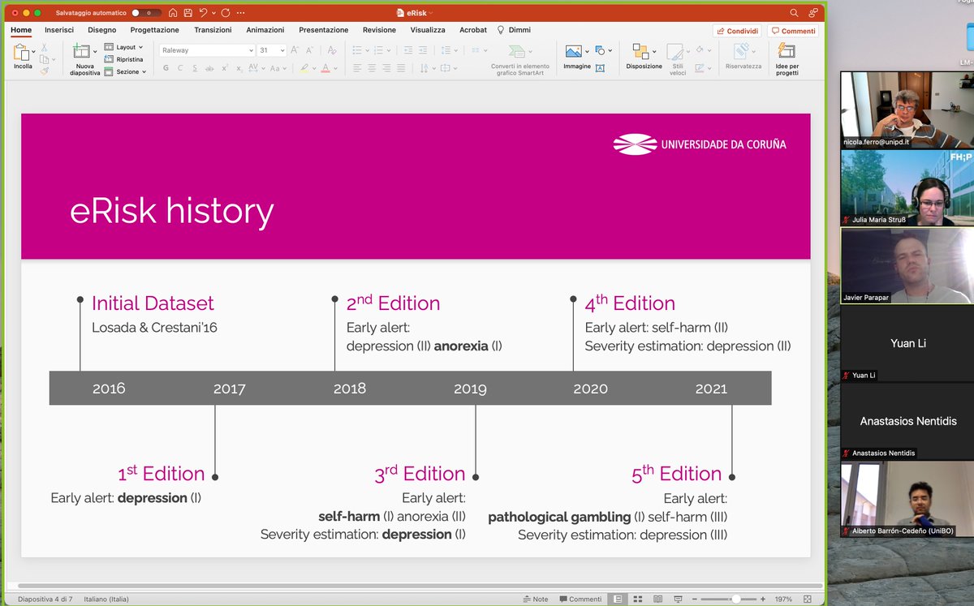
Task: Switch to slide sorter grid view
Action: click(x=637, y=600)
